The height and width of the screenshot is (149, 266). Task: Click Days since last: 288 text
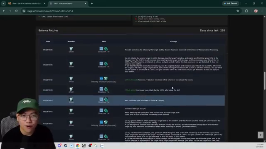[212, 31]
